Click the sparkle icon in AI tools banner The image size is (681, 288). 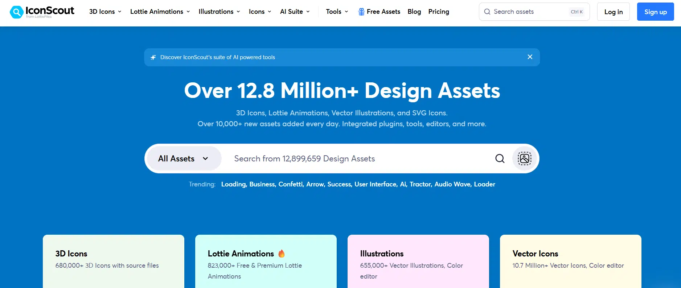click(x=153, y=57)
